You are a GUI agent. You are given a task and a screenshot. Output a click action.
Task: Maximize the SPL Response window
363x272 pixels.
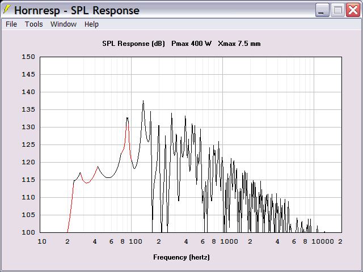(337, 10)
